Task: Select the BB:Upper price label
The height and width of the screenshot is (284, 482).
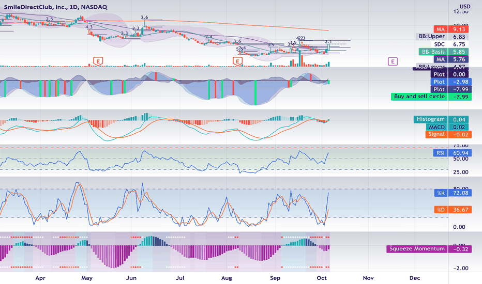Action: (x=442, y=37)
